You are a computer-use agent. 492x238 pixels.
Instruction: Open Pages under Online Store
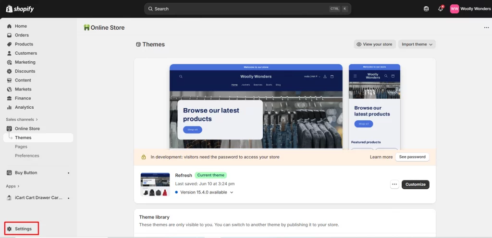(21, 147)
